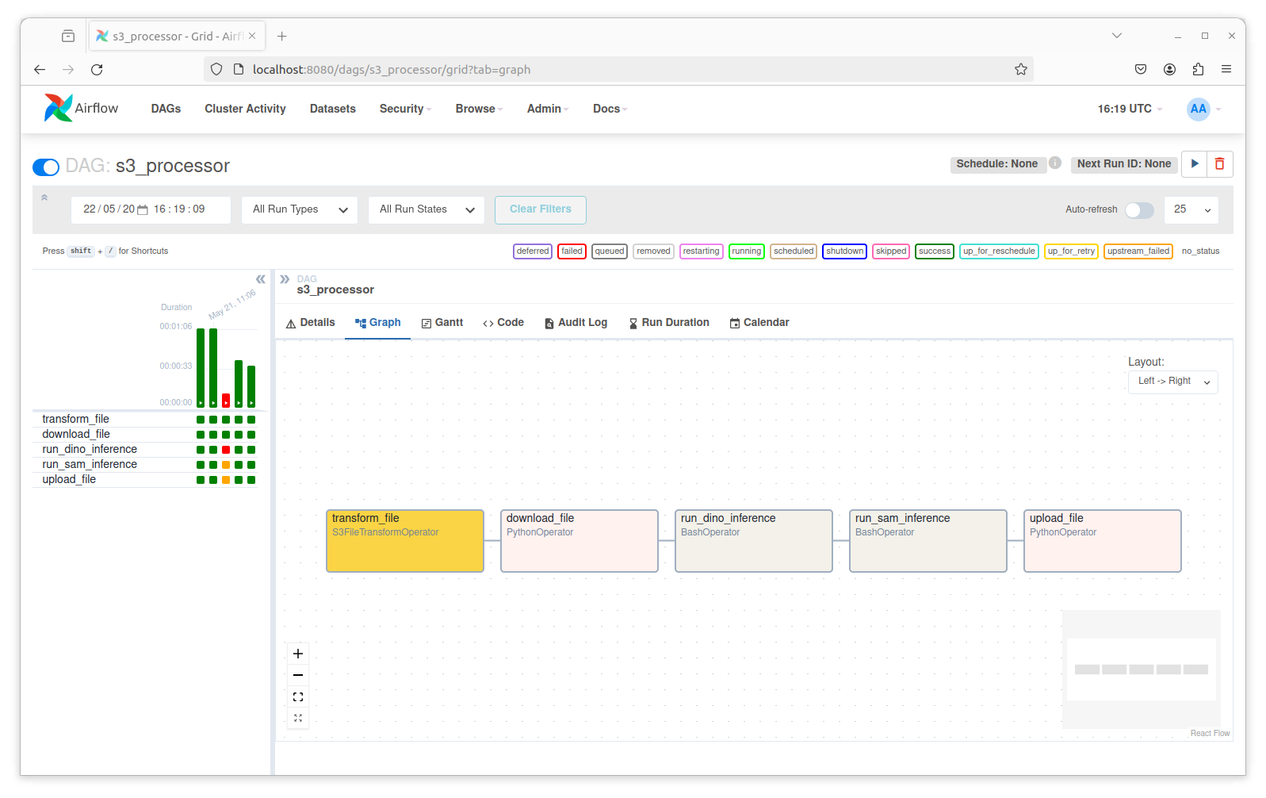Filter by the queued state badge

coord(609,251)
